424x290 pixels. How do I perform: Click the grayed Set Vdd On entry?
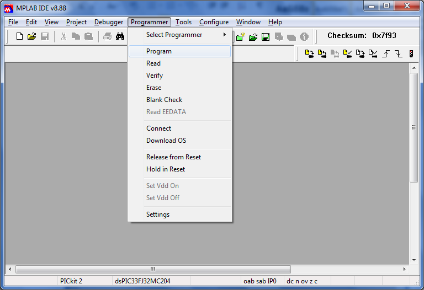tap(180, 185)
